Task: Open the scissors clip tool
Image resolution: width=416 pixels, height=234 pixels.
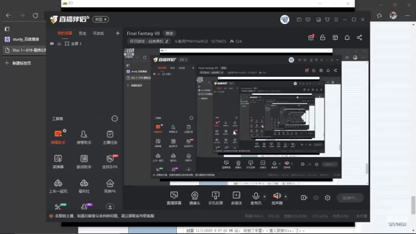Action: pos(58,206)
